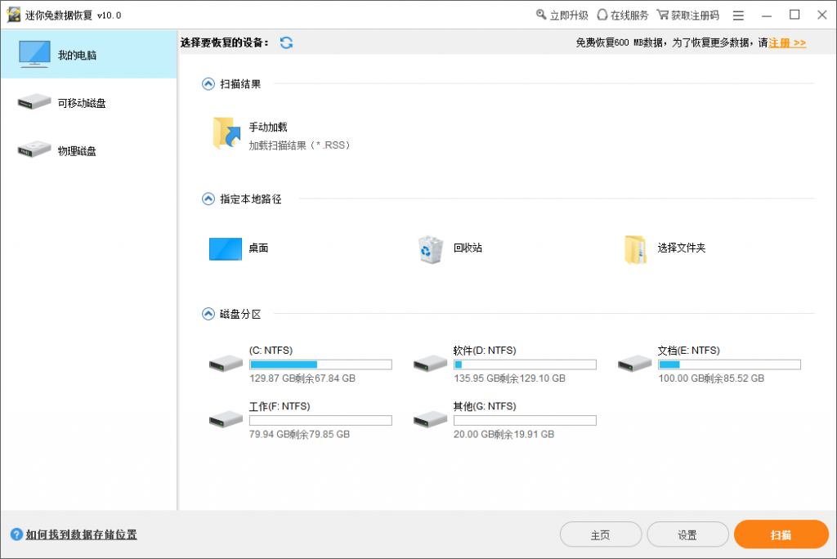Click the 手动加载 label

pyautogui.click(x=268, y=127)
